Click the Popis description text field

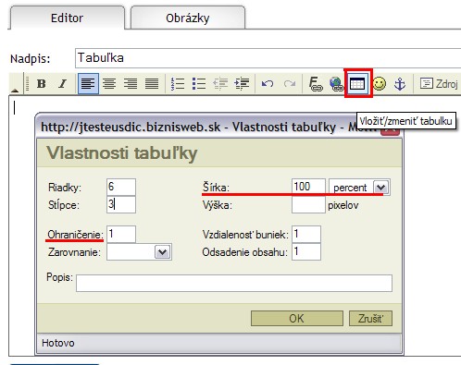(234, 283)
